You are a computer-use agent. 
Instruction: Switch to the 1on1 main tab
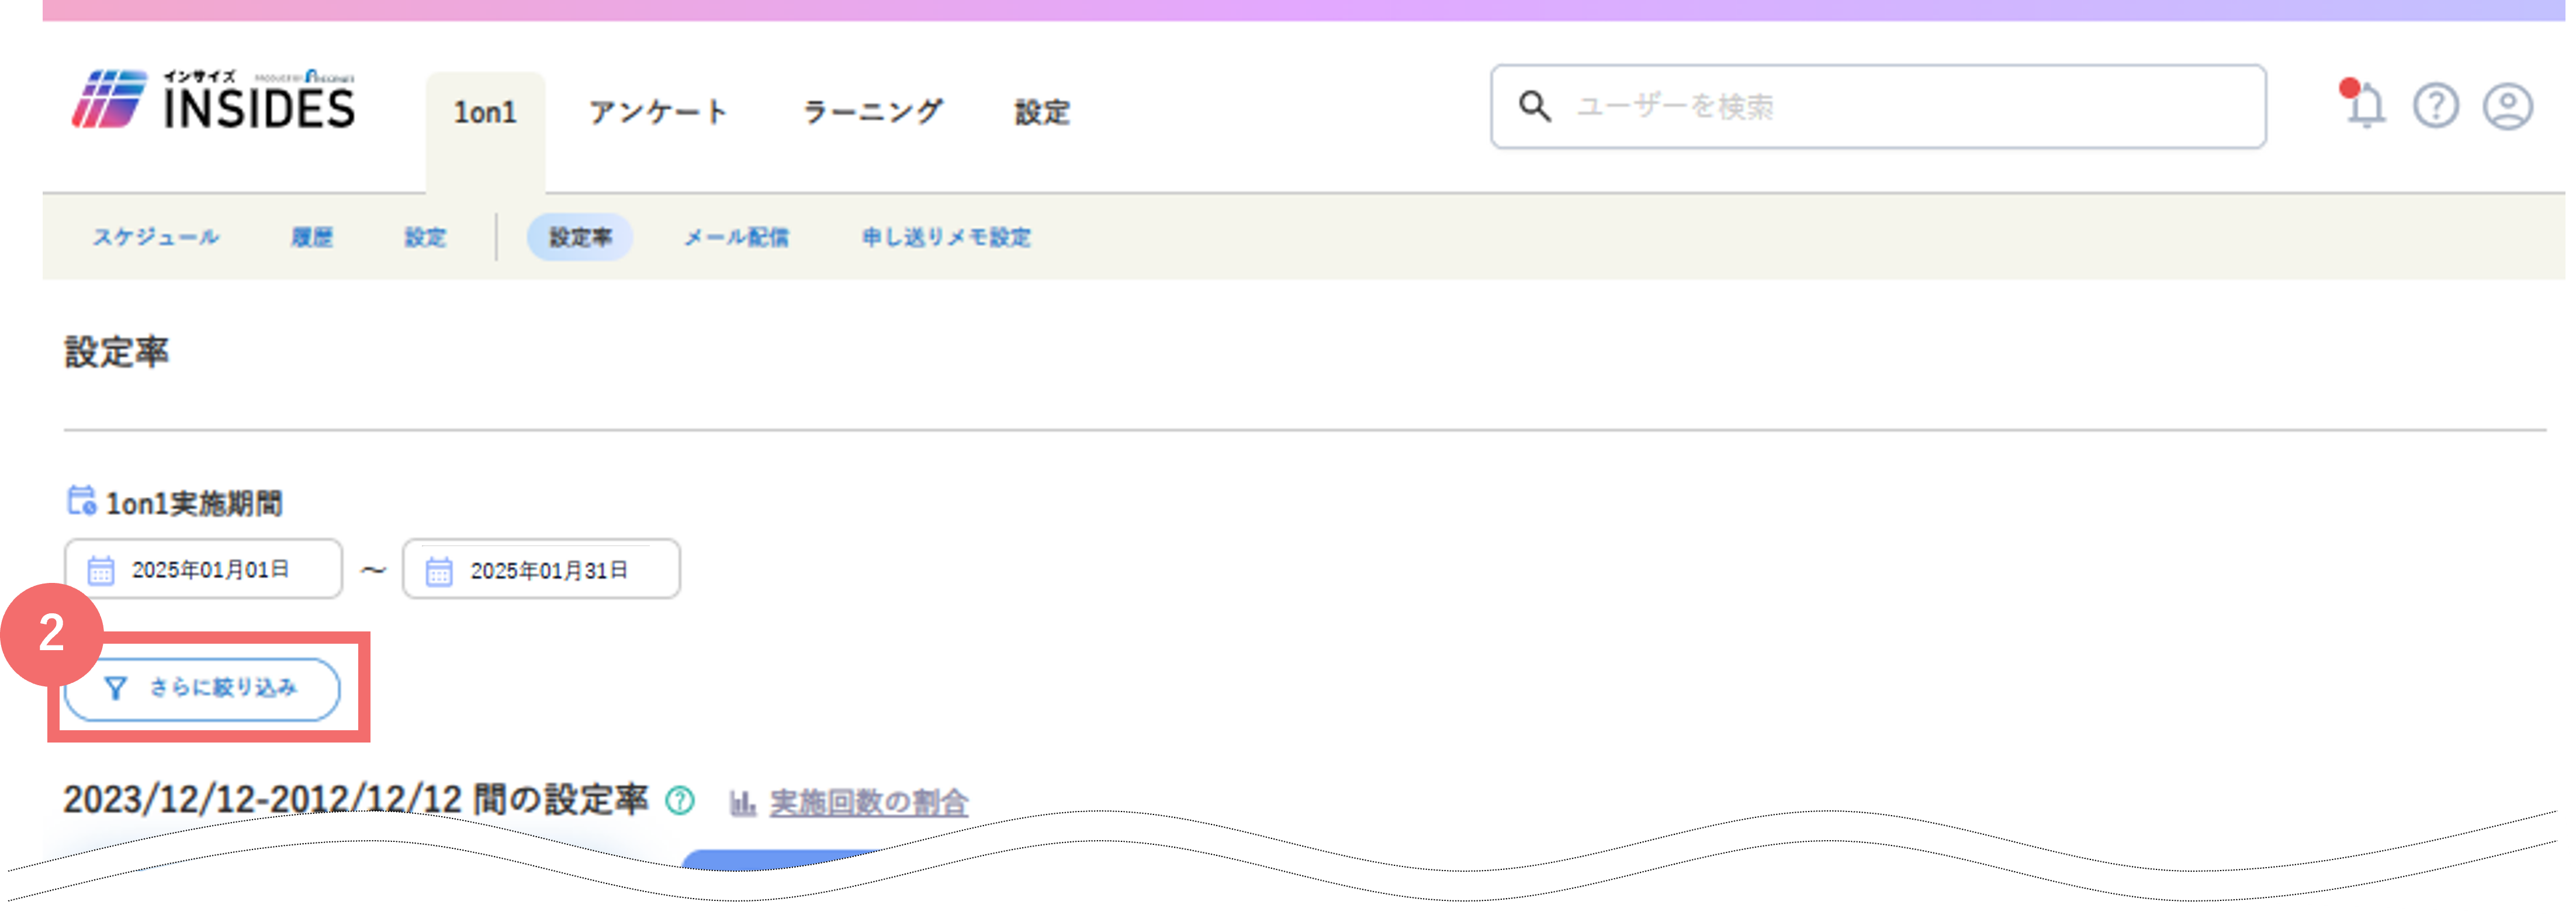[x=485, y=112]
